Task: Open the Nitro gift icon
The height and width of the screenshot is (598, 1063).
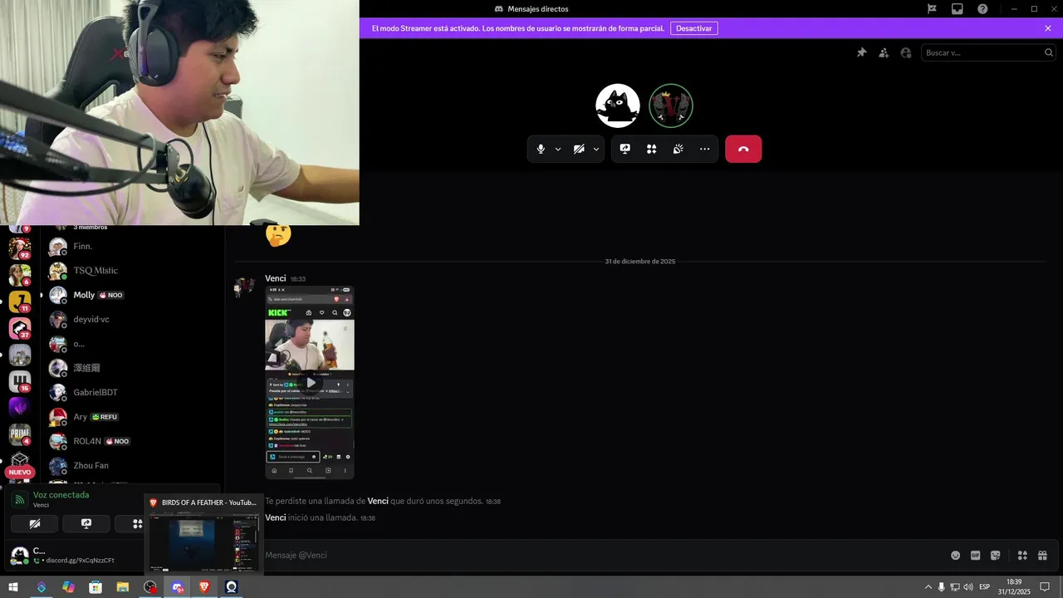Action: click(x=1042, y=555)
